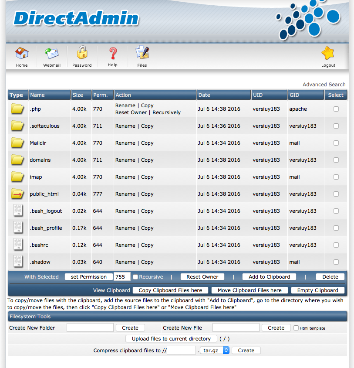
Task: Select the public_html row checkbox
Action: [x=336, y=194]
